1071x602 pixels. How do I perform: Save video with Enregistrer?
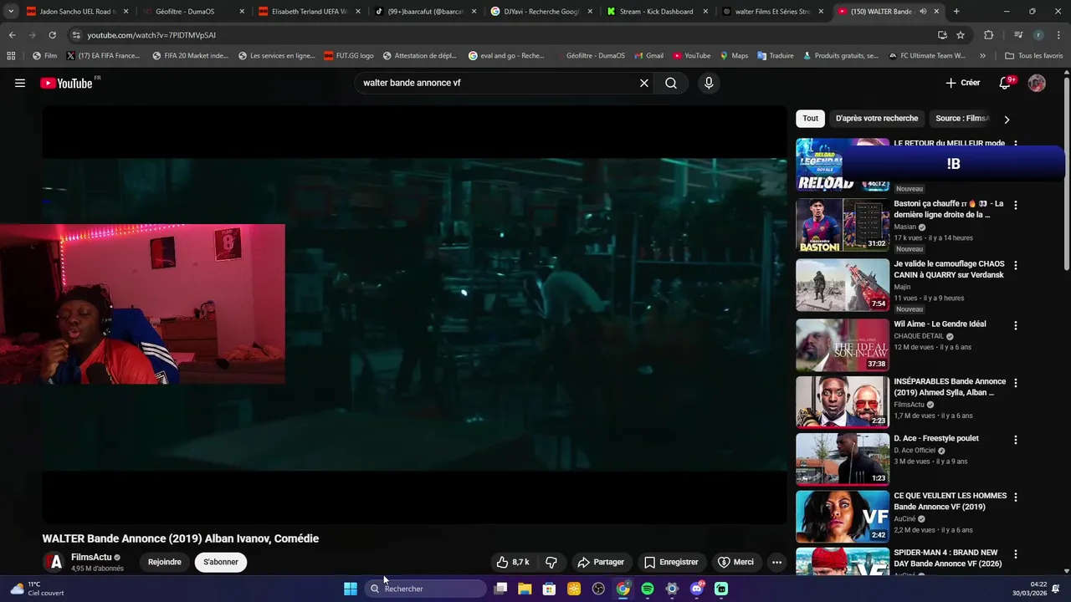click(671, 562)
